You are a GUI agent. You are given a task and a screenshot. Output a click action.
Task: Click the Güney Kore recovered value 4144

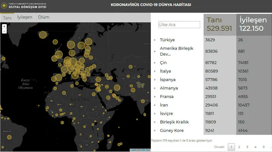(242, 130)
